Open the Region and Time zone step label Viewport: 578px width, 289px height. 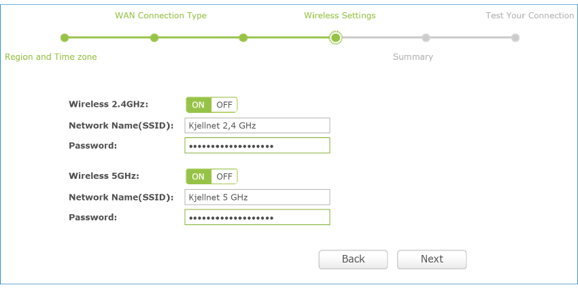coord(51,57)
